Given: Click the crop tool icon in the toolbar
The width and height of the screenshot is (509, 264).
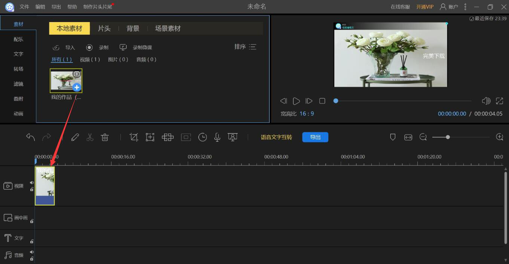Looking at the screenshot, I should pos(134,137).
